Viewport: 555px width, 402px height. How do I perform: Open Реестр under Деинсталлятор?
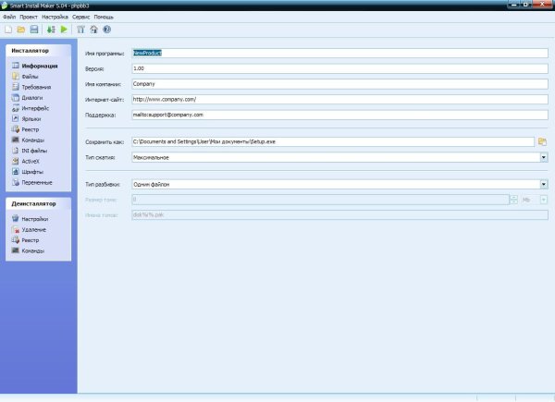25,240
